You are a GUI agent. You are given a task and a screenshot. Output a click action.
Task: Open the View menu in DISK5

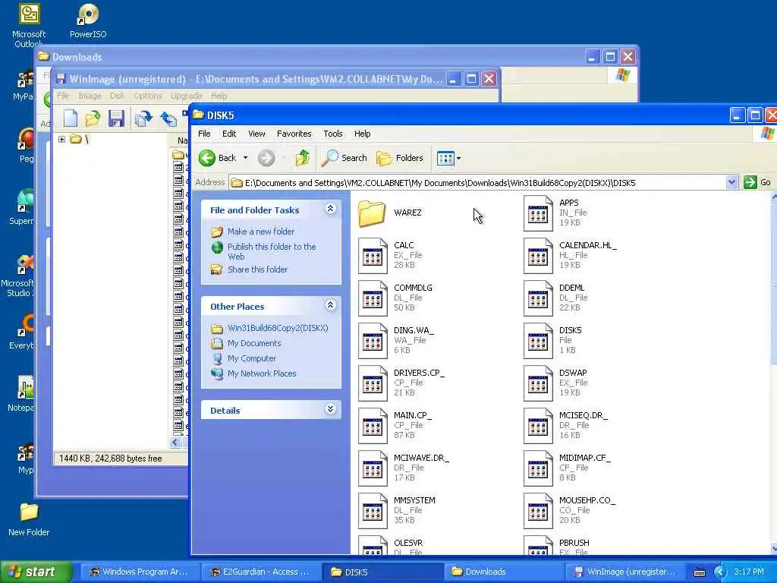(256, 134)
